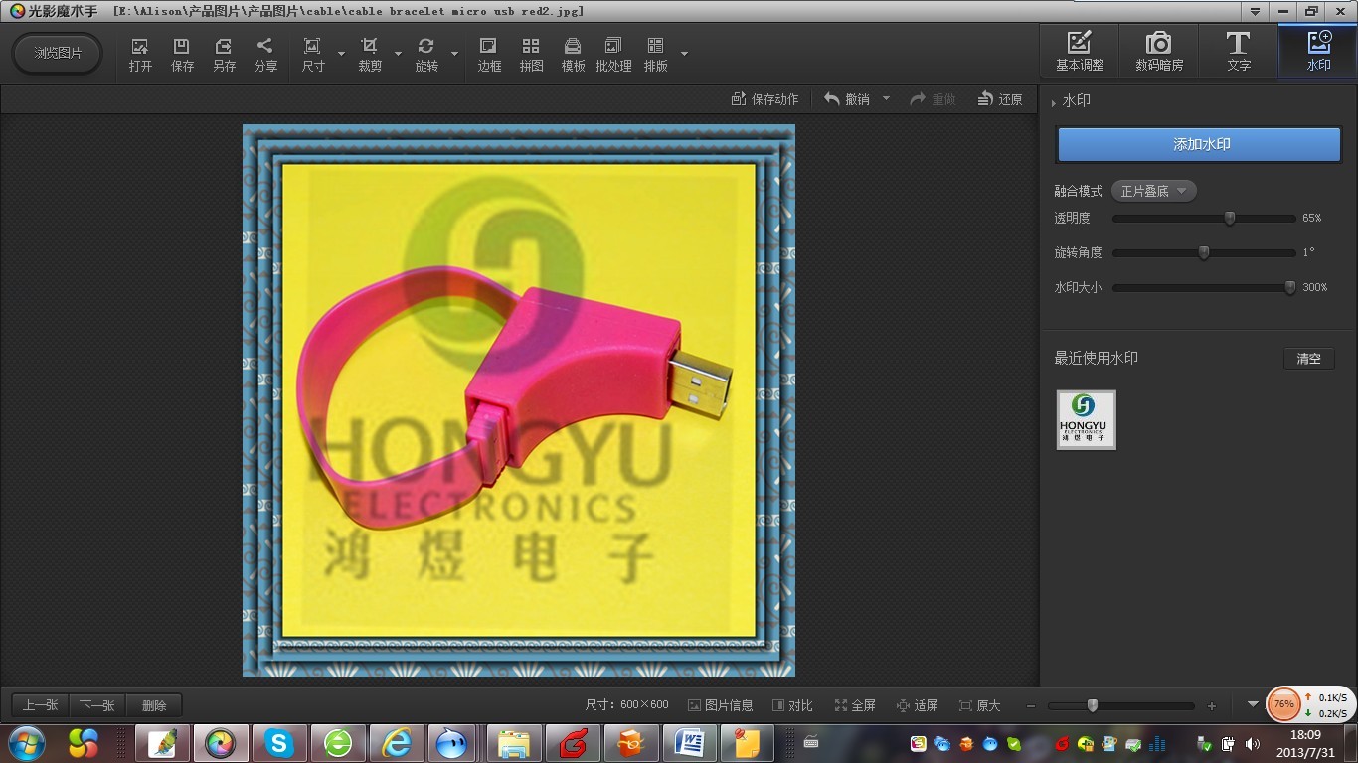Click the 76% memory floating widget

point(1284,704)
